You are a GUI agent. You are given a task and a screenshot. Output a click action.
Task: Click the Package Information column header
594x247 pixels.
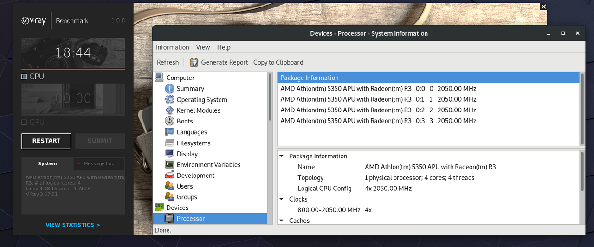428,78
